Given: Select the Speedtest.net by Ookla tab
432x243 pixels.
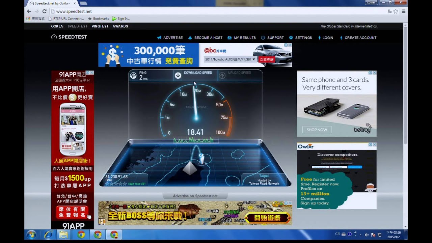Looking at the screenshot, I should pos(51,3).
